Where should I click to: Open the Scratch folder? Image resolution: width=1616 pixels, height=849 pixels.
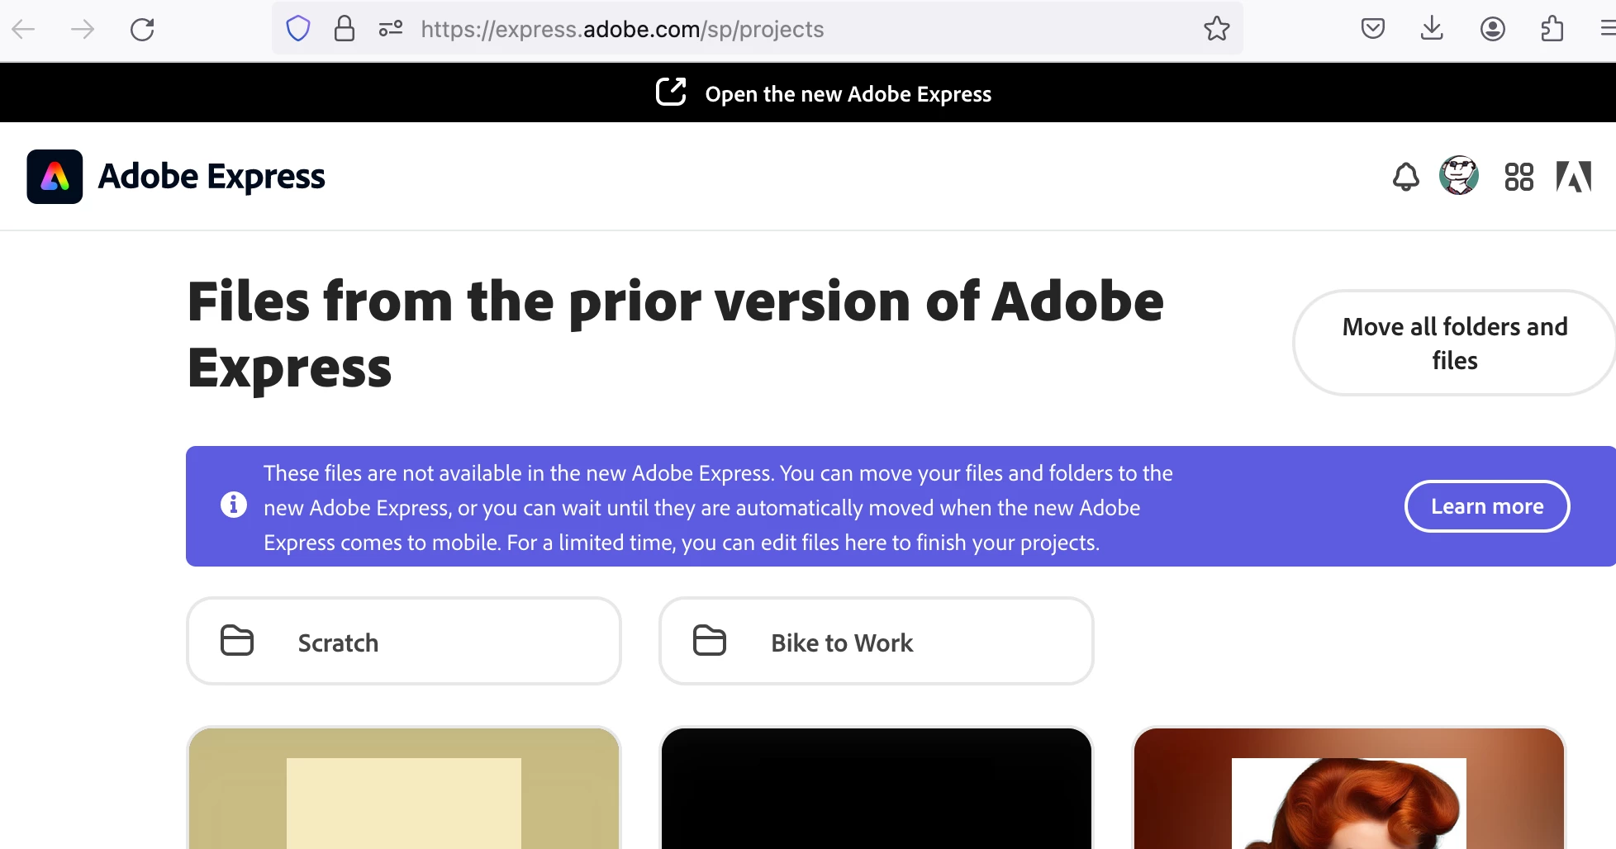click(404, 641)
